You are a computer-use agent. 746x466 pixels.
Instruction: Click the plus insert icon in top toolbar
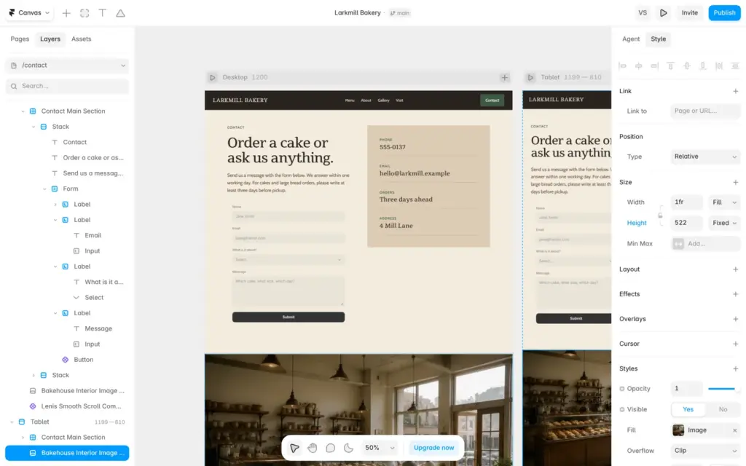pyautogui.click(x=66, y=13)
